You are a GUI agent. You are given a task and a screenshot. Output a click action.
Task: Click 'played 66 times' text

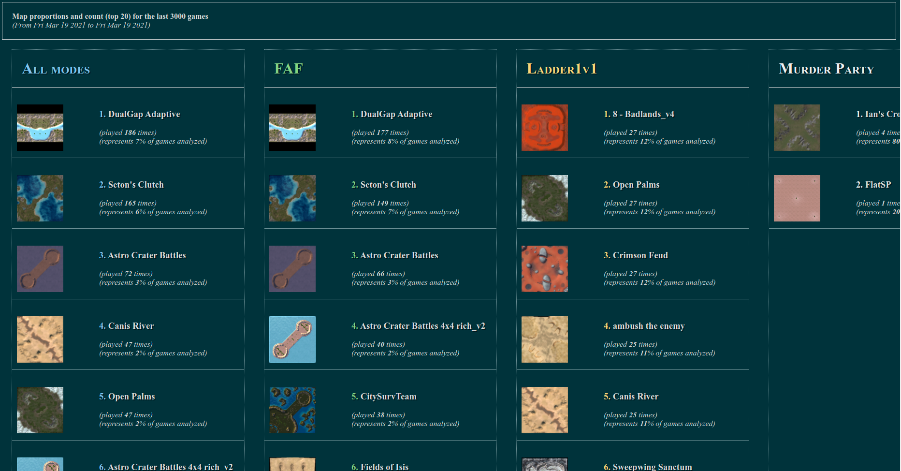pos(378,274)
